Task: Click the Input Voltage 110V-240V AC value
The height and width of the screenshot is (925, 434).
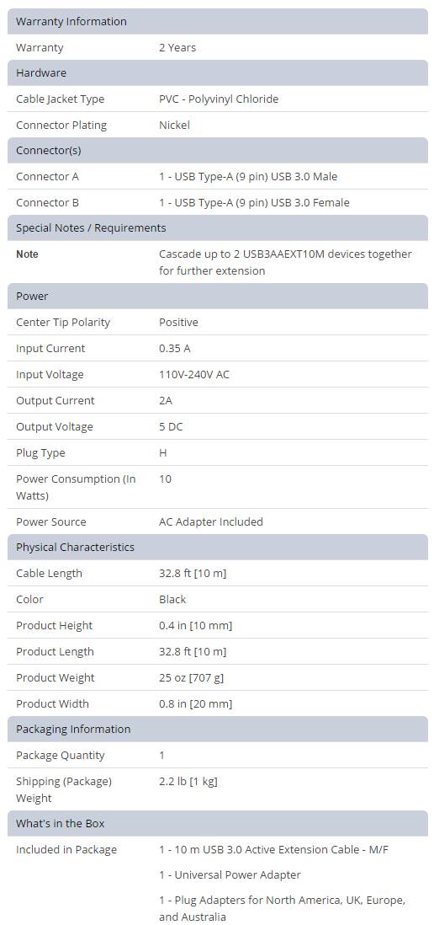Action: click(x=193, y=375)
